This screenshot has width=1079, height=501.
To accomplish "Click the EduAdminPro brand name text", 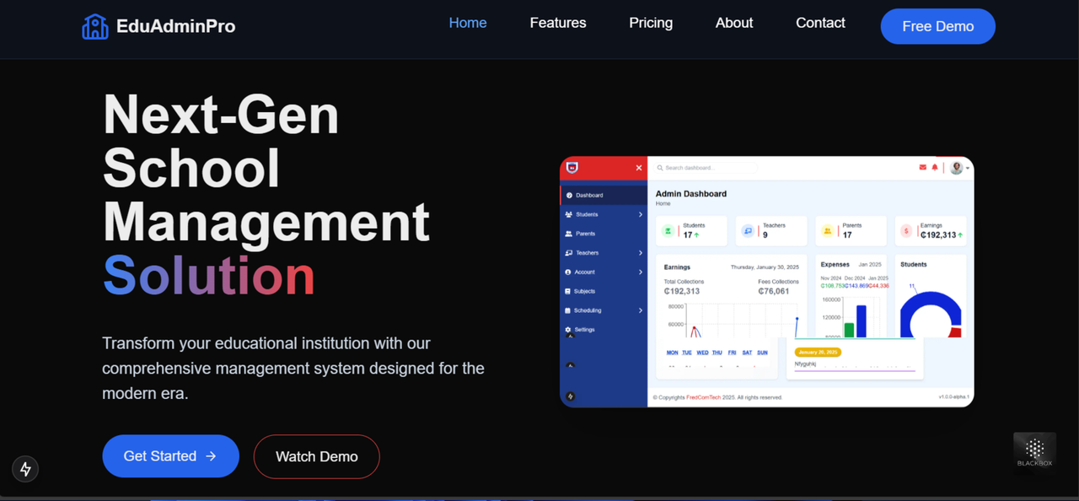I will pyautogui.click(x=176, y=26).
